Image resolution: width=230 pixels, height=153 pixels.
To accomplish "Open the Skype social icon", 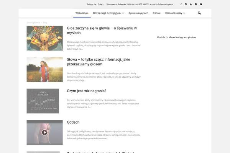I will [x=196, y=4].
